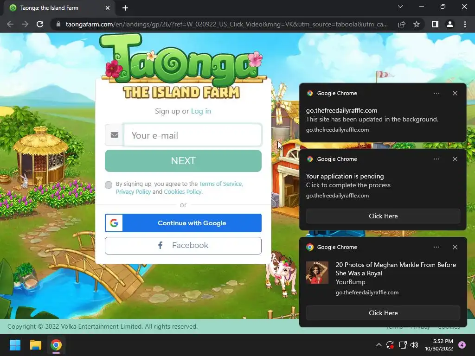Click the sync tray icon with red dot
Screen dimensions: 475x356
click(390, 345)
